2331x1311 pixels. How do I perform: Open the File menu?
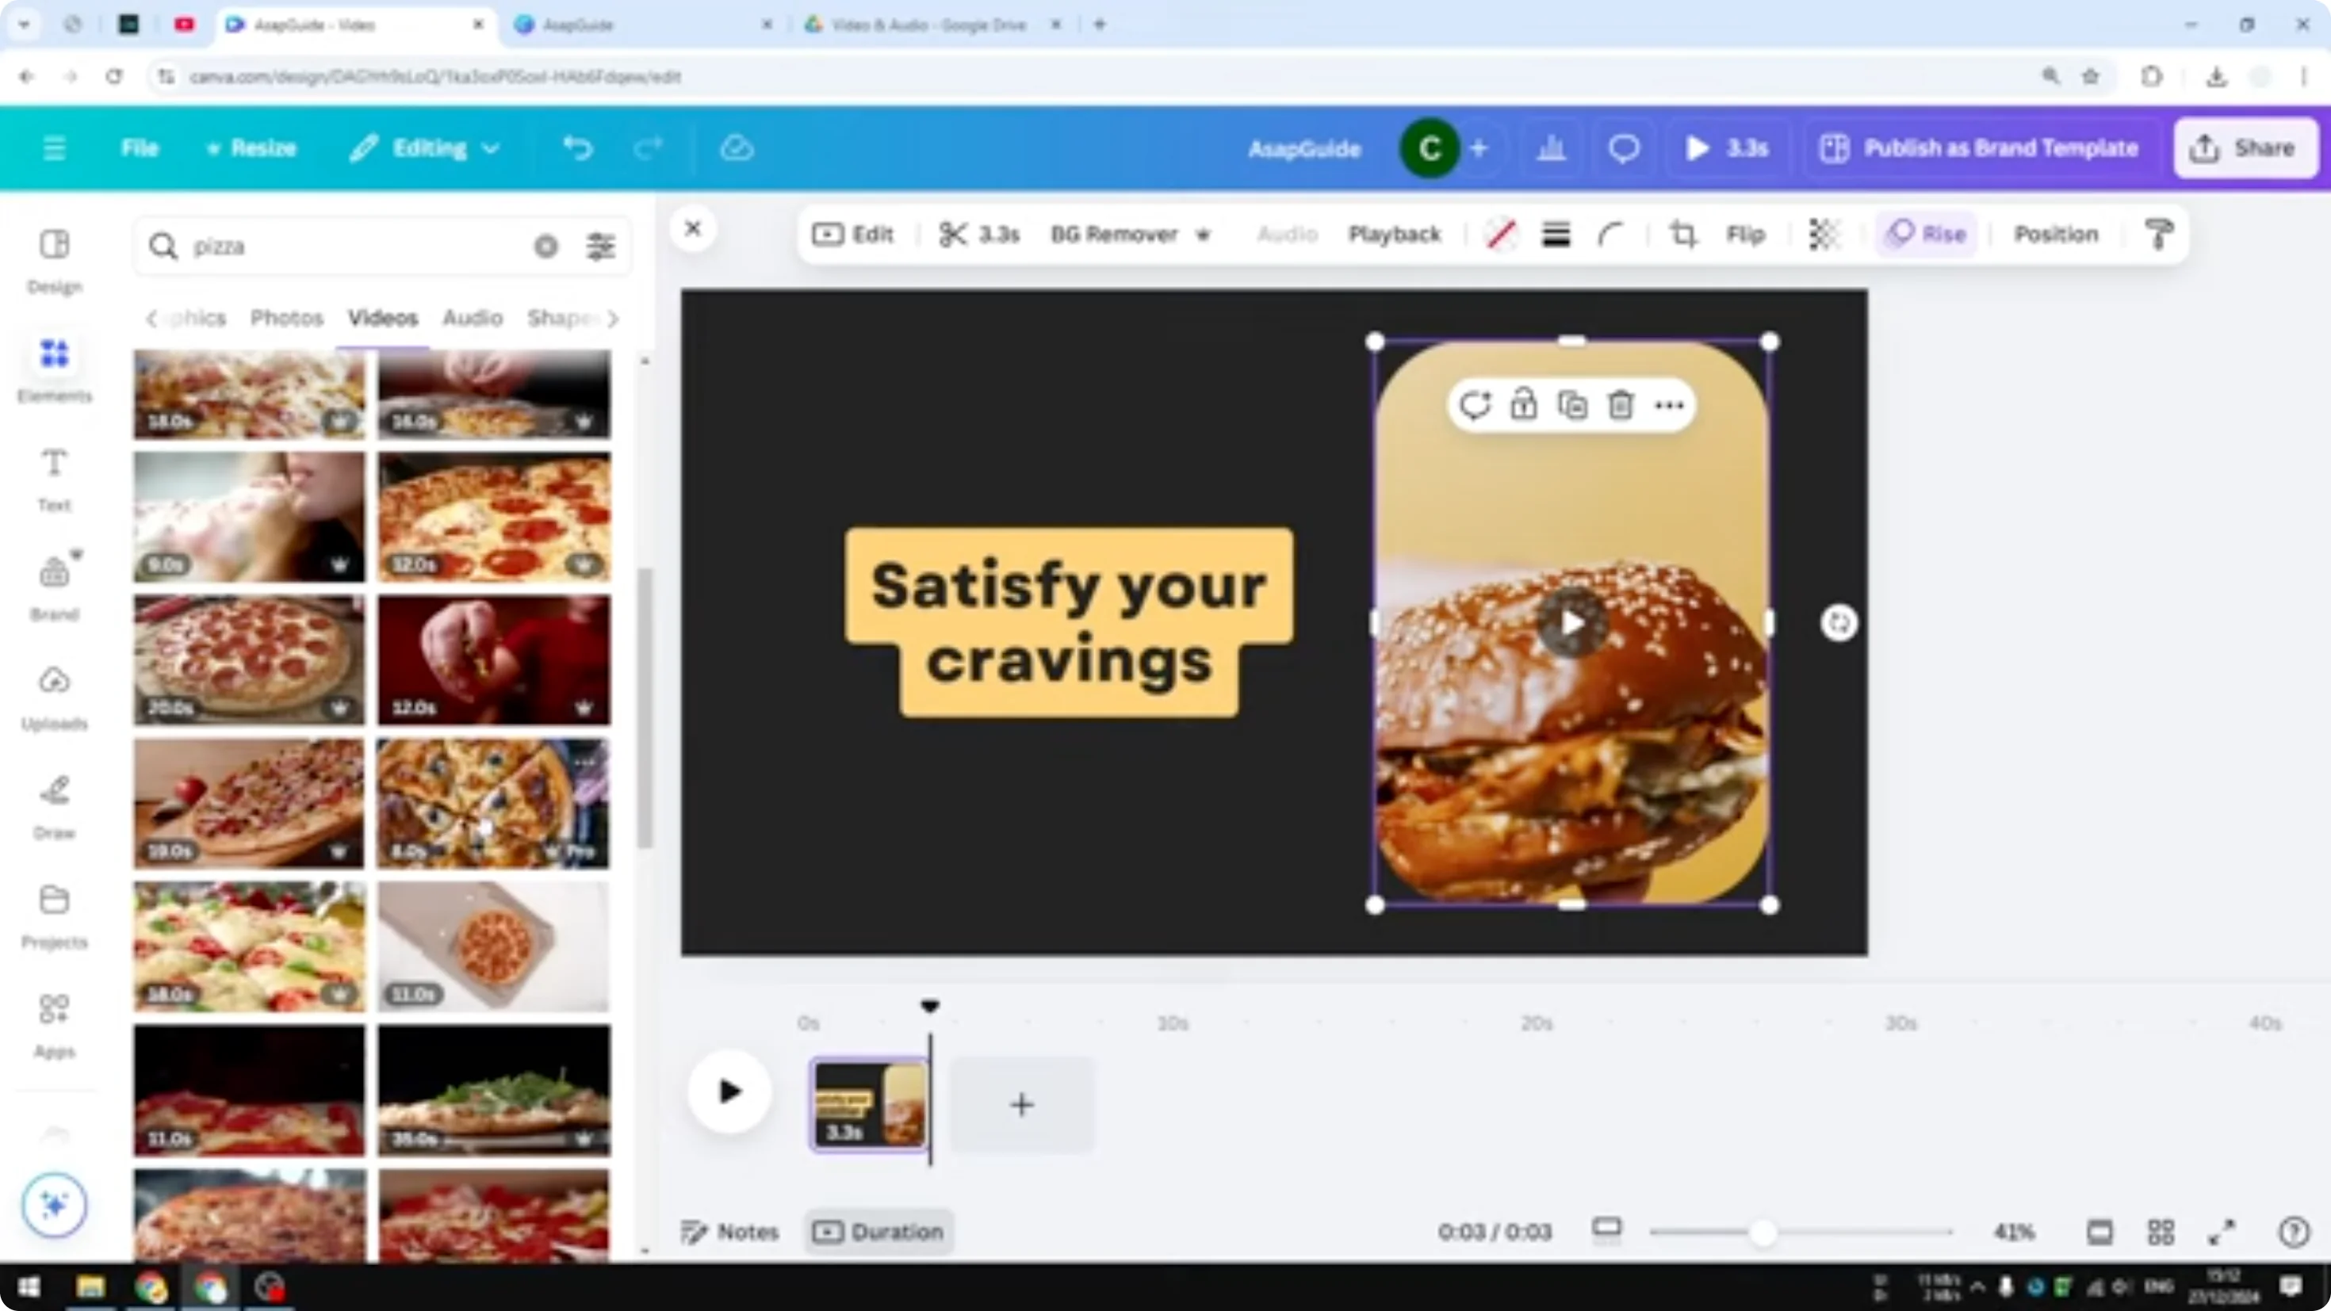pyautogui.click(x=140, y=148)
